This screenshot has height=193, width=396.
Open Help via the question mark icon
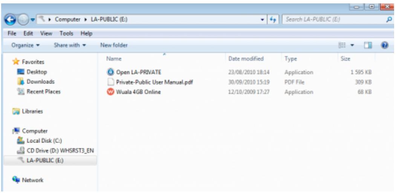tap(385, 45)
